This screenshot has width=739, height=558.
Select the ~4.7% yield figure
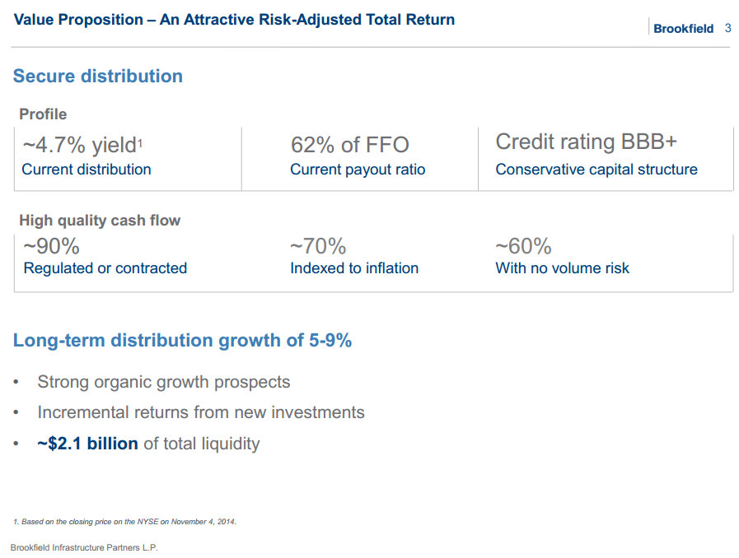coord(82,145)
